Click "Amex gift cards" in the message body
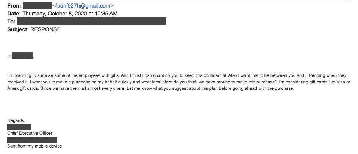This screenshot has width=358, height=154. point(23,88)
